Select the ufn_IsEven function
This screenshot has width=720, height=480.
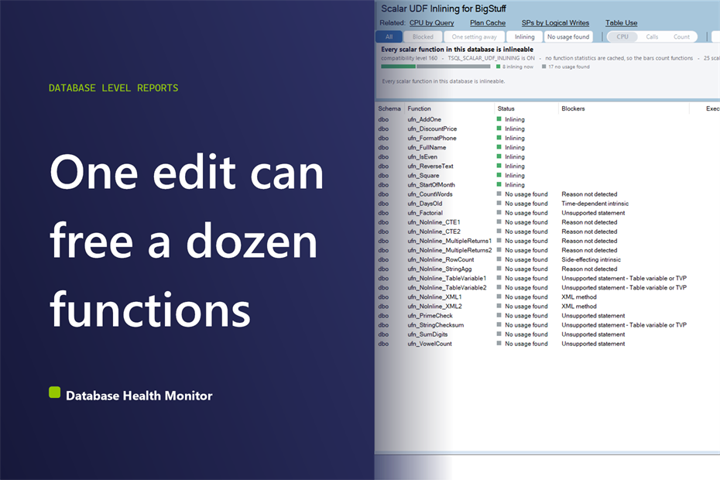pyautogui.click(x=423, y=156)
